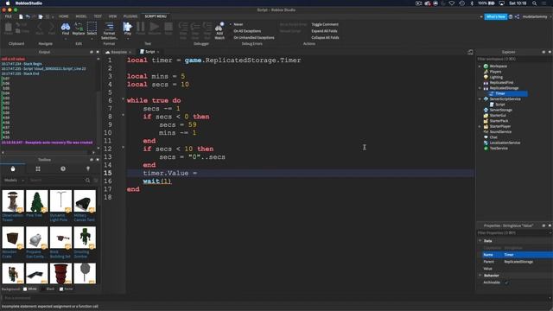Fold the if block at line 8
The image size is (553, 311).
123,115
